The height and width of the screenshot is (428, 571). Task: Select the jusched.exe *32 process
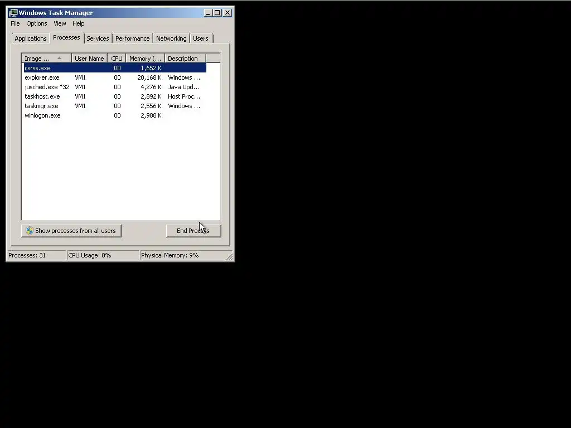(115, 87)
